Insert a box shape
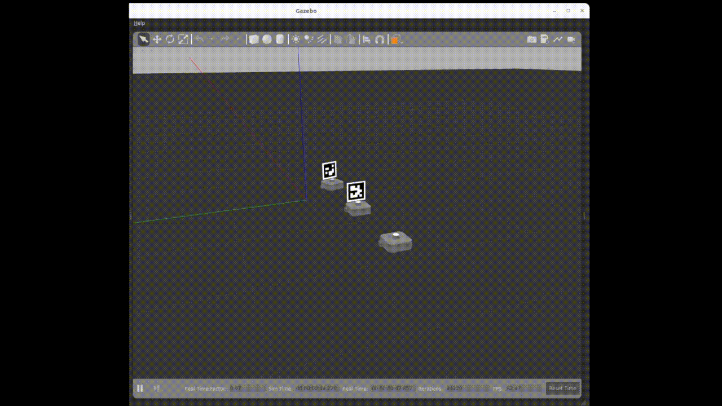 click(x=254, y=39)
